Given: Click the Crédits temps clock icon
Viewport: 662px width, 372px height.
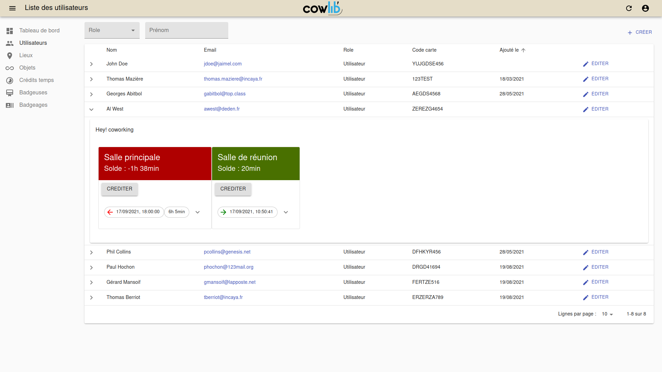Looking at the screenshot, I should [x=10, y=80].
